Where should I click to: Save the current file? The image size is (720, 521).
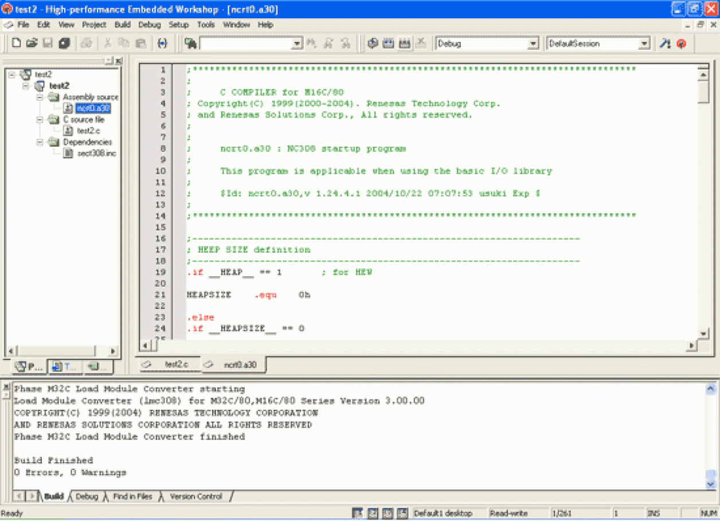click(48, 43)
